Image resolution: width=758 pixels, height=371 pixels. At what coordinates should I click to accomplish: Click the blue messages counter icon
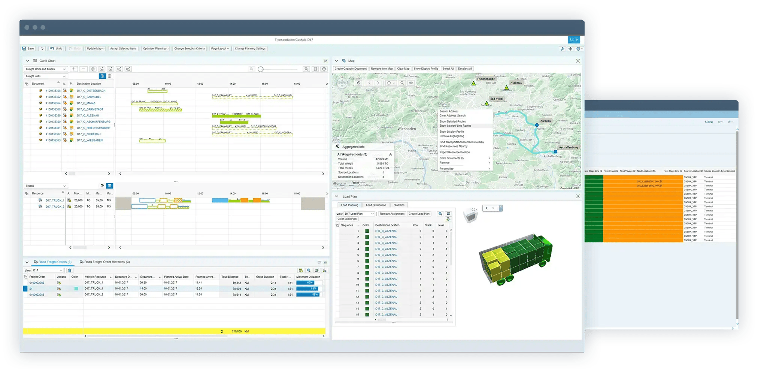click(x=574, y=40)
